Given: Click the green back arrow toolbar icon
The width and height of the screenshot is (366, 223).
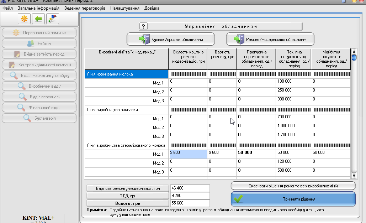Looking at the screenshot, I should click(38, 19).
